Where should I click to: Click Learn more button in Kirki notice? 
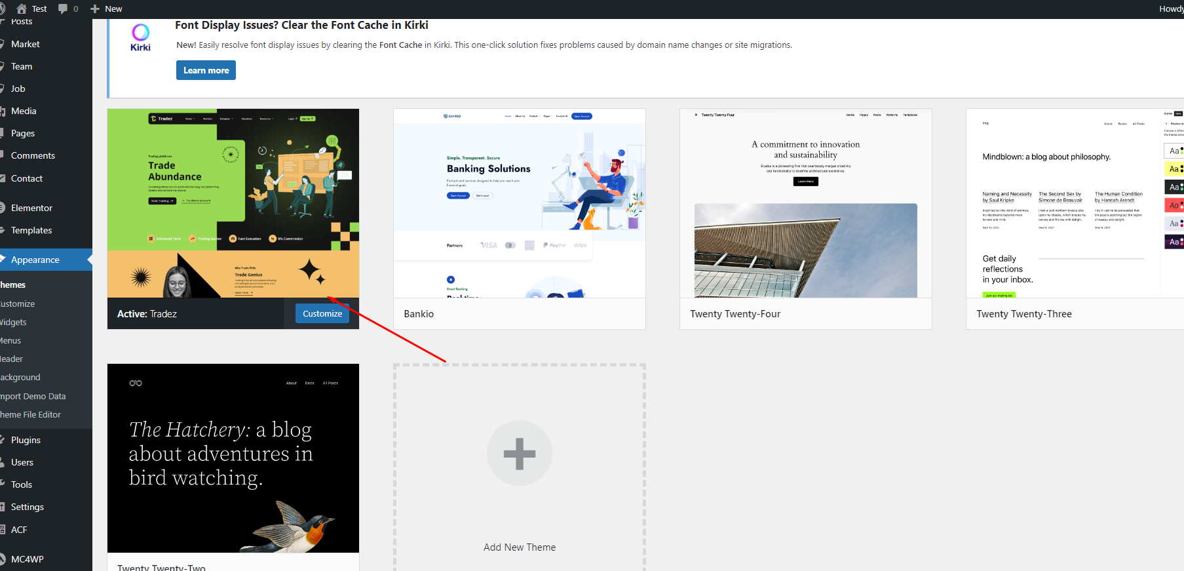point(206,70)
